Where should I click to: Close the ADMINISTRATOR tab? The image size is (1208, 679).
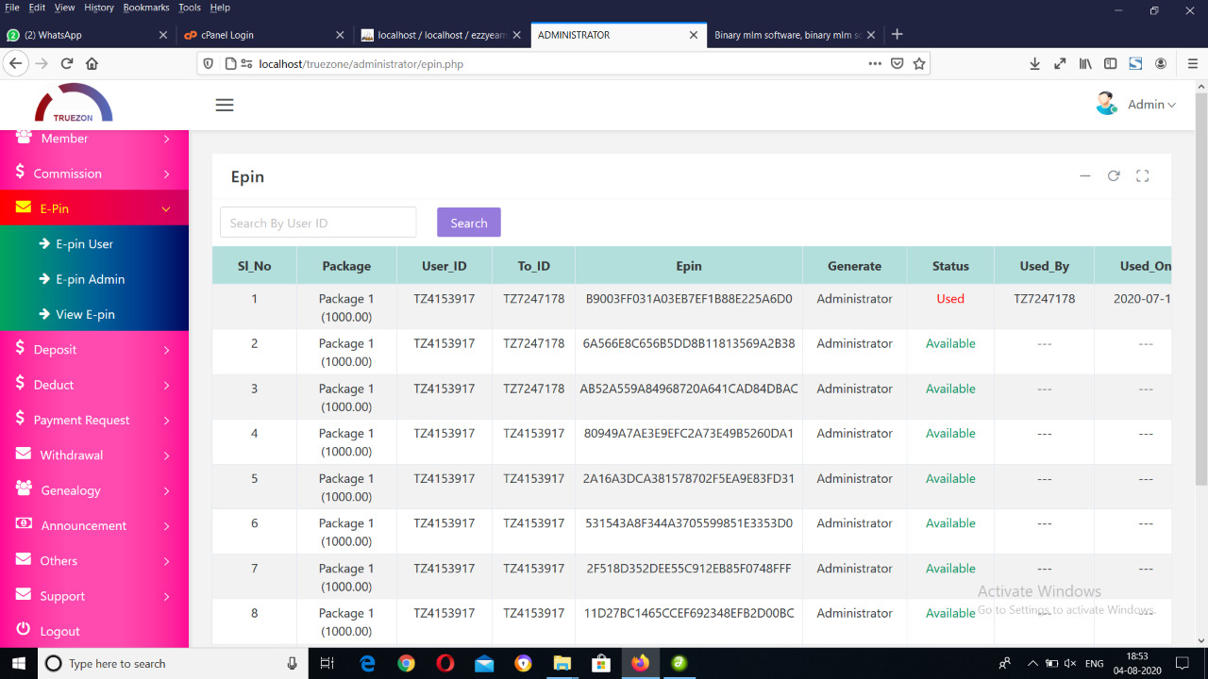694,35
